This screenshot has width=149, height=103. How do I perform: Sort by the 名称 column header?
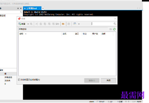40,34
